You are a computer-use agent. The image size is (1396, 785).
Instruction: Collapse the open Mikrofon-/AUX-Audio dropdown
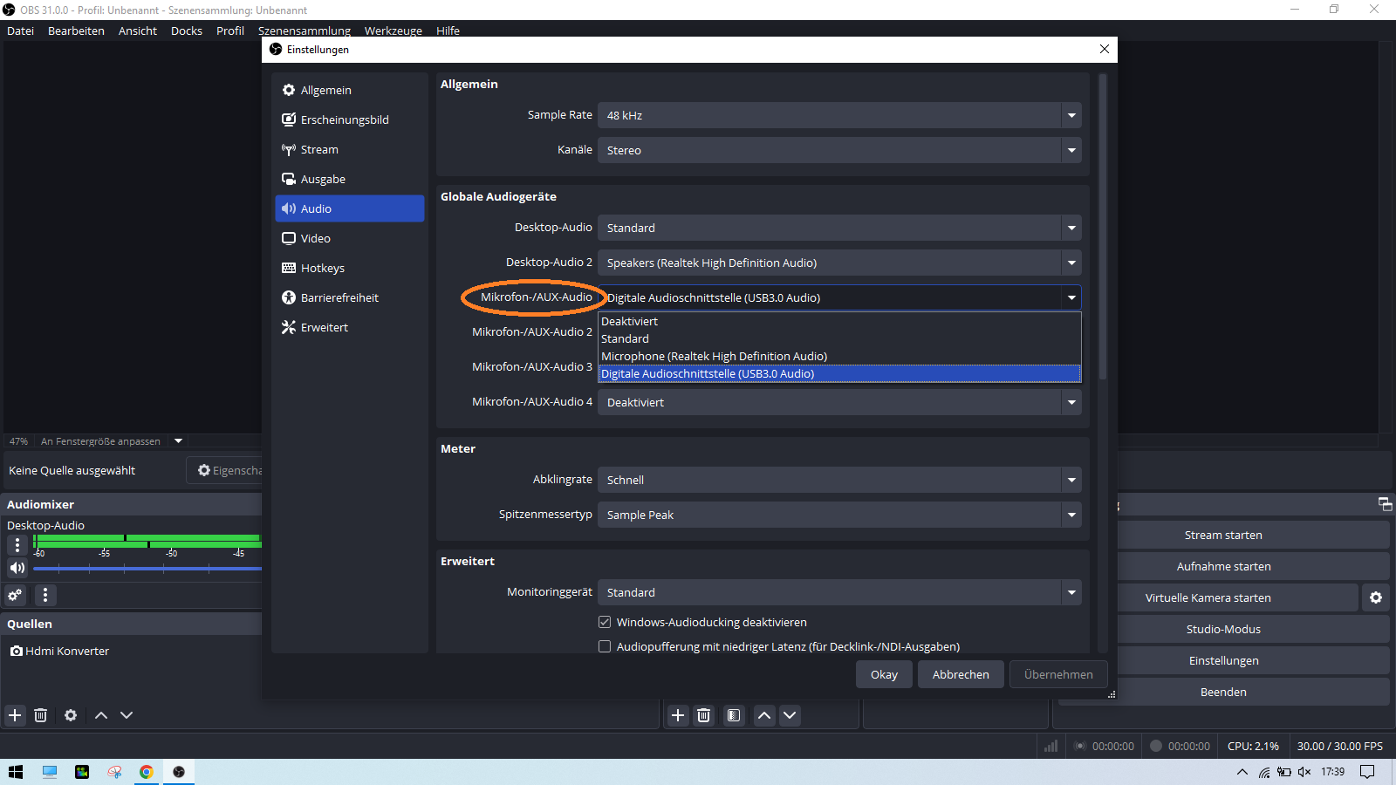coord(839,297)
